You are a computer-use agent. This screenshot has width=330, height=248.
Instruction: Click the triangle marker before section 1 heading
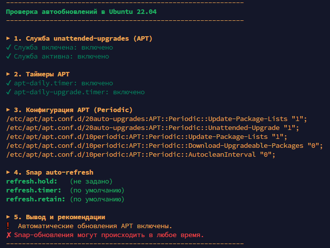(x=8, y=38)
